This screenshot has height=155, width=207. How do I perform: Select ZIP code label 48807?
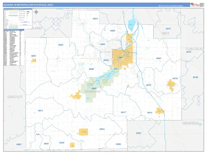pos(19,144)
